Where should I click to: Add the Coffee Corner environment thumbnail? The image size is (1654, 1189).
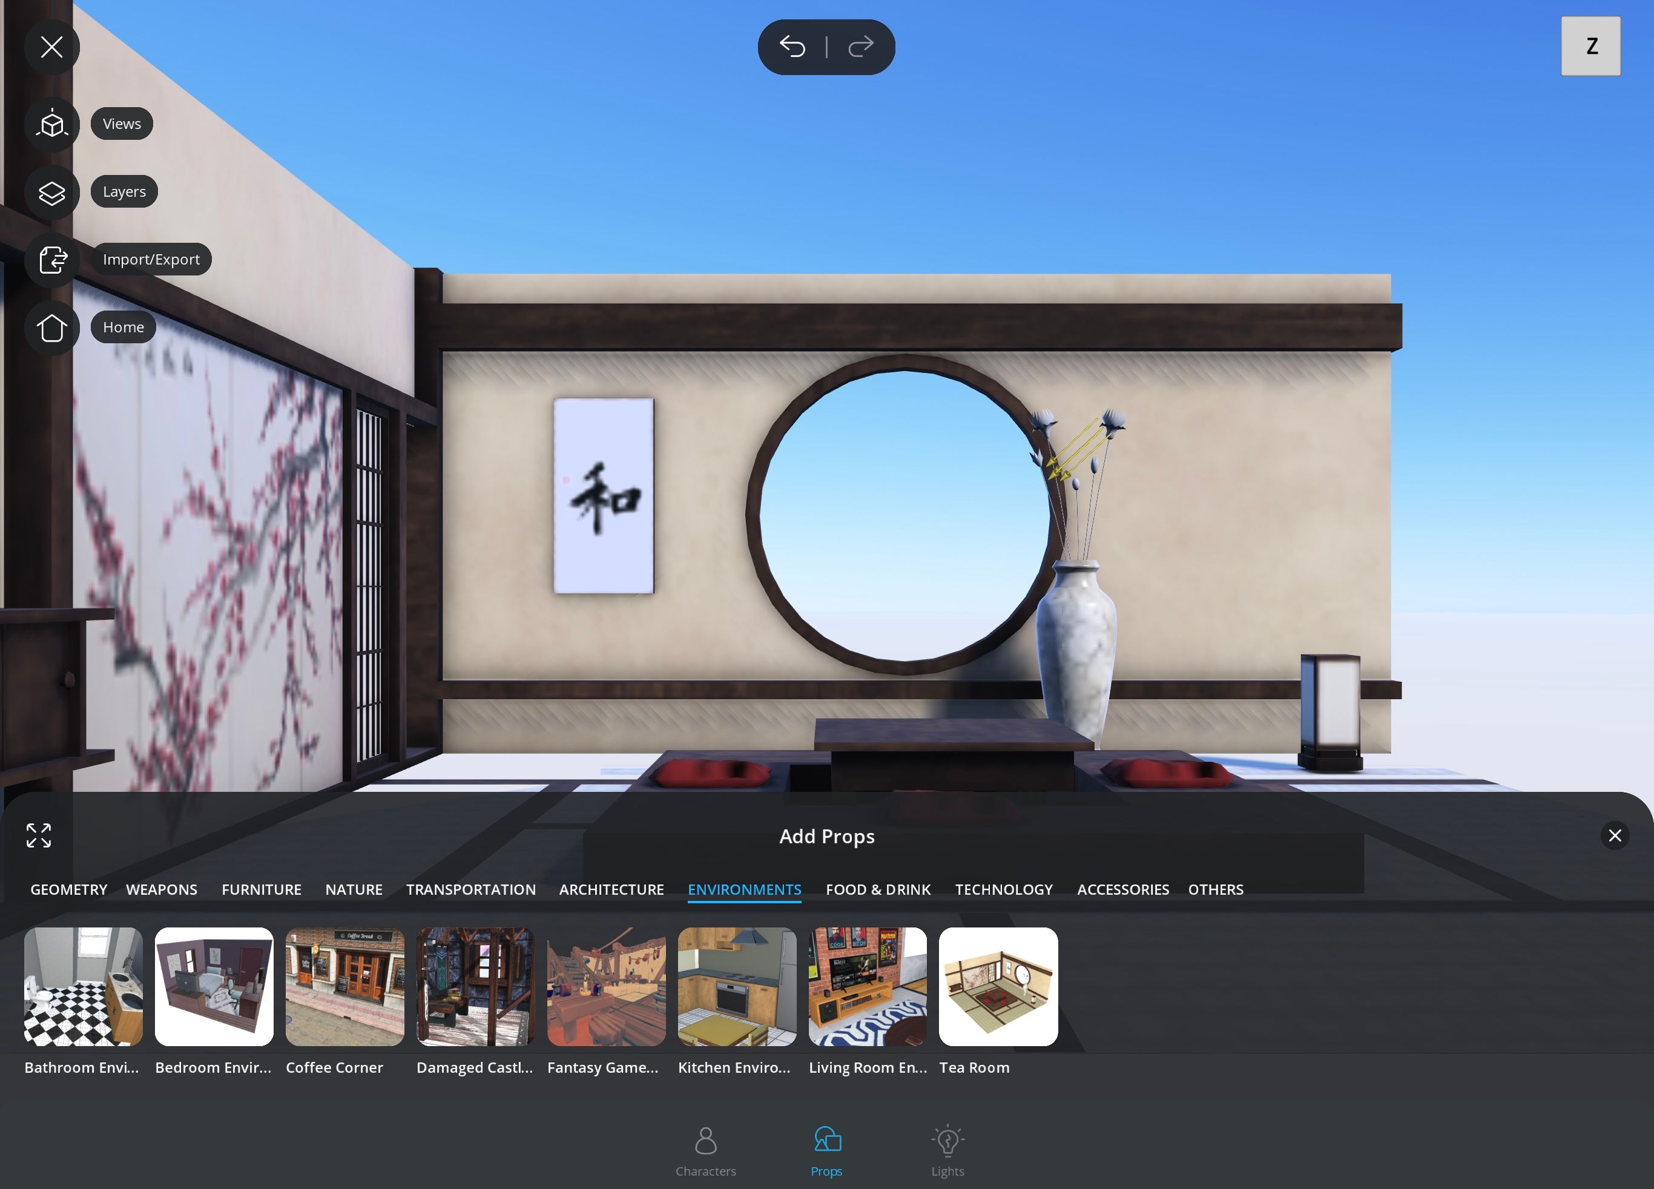[x=344, y=986]
